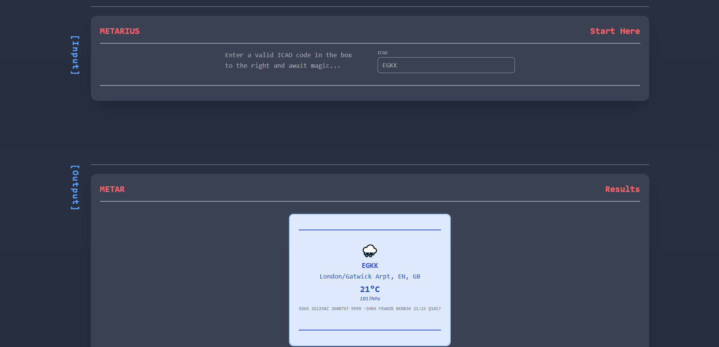
Task: Click the METARIUS title heading
Action: coord(120,31)
